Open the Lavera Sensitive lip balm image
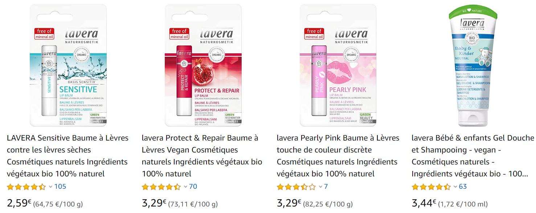 68,66
